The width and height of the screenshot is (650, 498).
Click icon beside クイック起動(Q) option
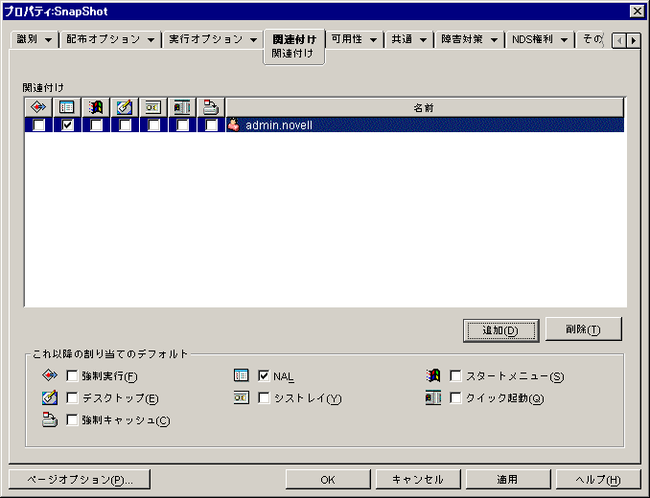tap(432, 397)
